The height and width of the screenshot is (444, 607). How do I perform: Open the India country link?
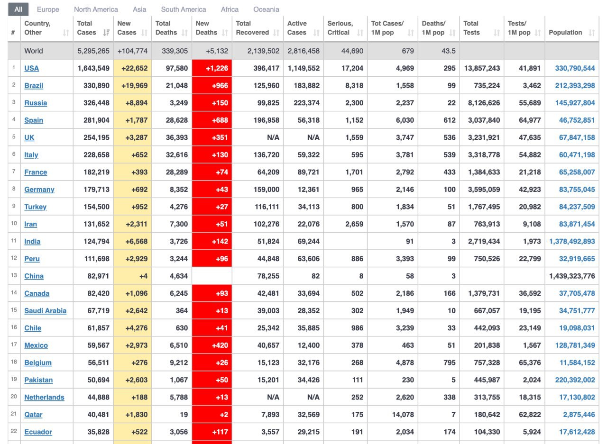pos(32,241)
